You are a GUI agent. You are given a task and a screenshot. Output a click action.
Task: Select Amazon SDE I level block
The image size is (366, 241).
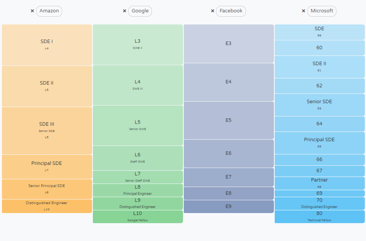(x=47, y=45)
